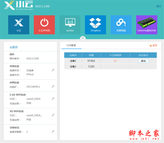Open Extreme虚拟内存 memory tile
This screenshot has height=143, width=164.
147,25
